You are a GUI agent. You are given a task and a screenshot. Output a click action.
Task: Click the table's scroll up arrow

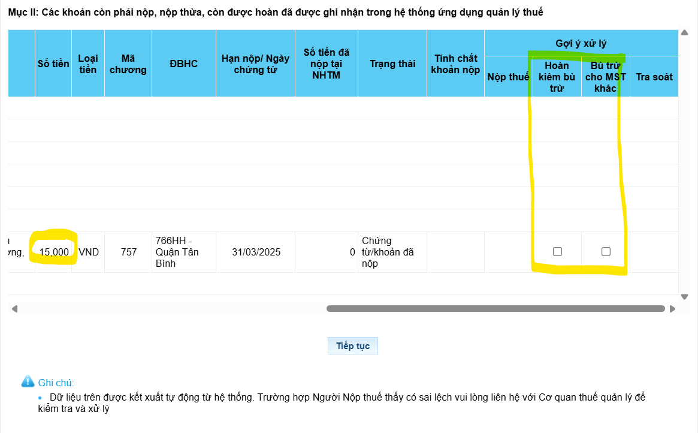point(685,32)
